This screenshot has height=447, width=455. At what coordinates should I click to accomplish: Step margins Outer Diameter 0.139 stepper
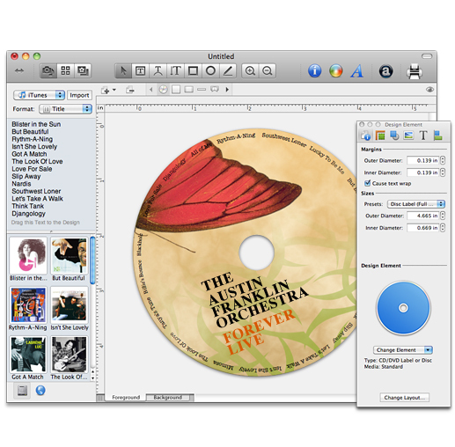click(x=443, y=160)
